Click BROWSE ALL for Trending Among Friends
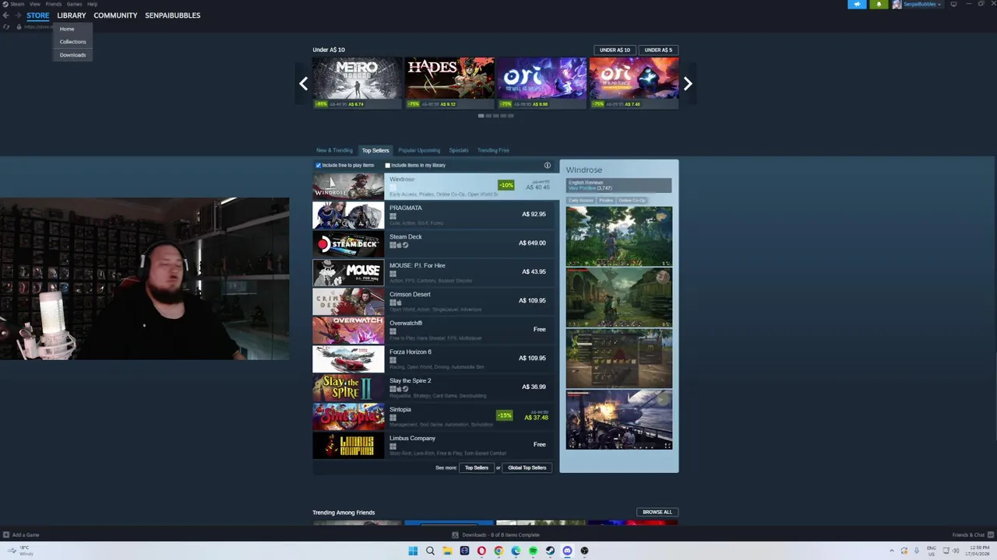Screen dimensions: 997x560 657,513
